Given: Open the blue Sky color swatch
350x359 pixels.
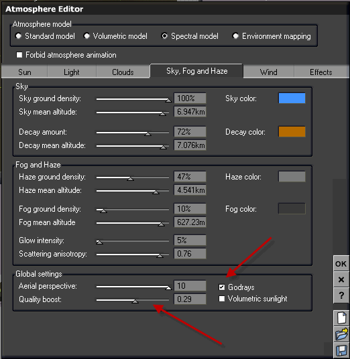Looking at the screenshot, I should 292,98.
